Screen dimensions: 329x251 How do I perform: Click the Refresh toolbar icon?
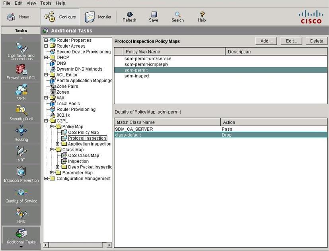[x=130, y=14]
